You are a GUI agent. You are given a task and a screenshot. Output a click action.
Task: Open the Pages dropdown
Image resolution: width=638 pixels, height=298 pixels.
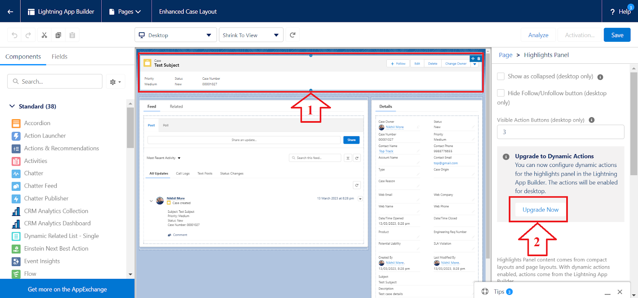coord(125,12)
